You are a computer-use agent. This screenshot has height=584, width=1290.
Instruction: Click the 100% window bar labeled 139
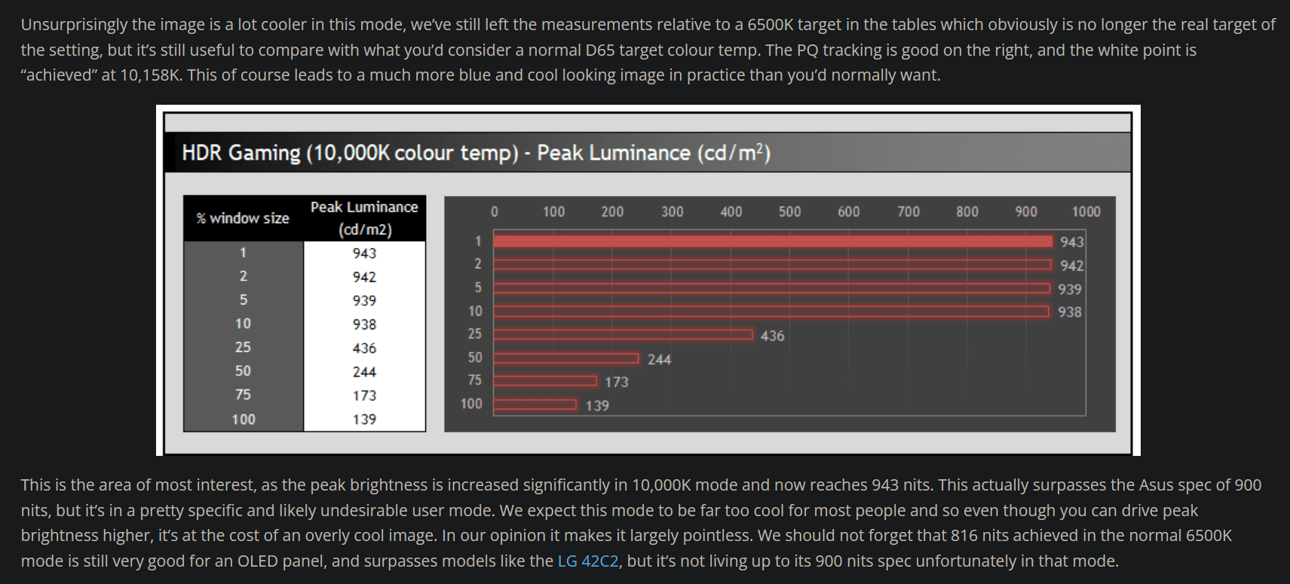(x=535, y=405)
